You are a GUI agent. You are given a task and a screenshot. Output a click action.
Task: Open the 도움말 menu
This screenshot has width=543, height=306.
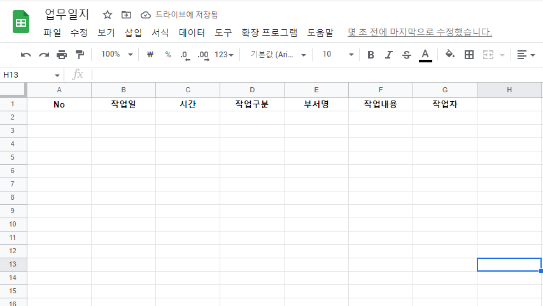coord(320,32)
